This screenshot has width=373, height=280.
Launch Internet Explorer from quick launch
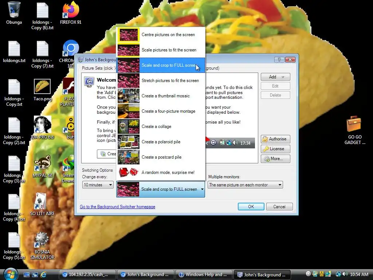pos(43,275)
